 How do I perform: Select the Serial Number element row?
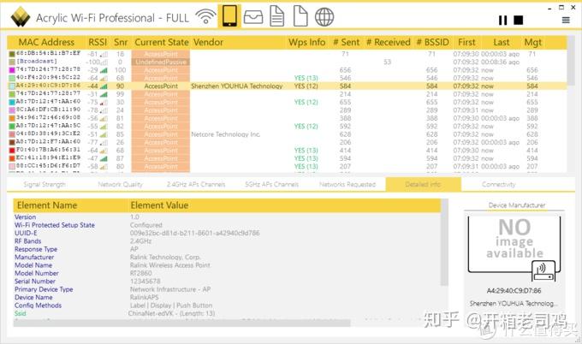pos(227,282)
